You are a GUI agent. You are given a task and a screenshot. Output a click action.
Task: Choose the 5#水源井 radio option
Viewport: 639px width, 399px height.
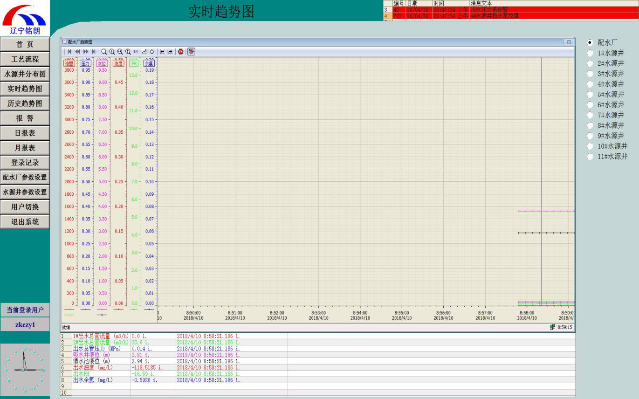pyautogui.click(x=590, y=95)
